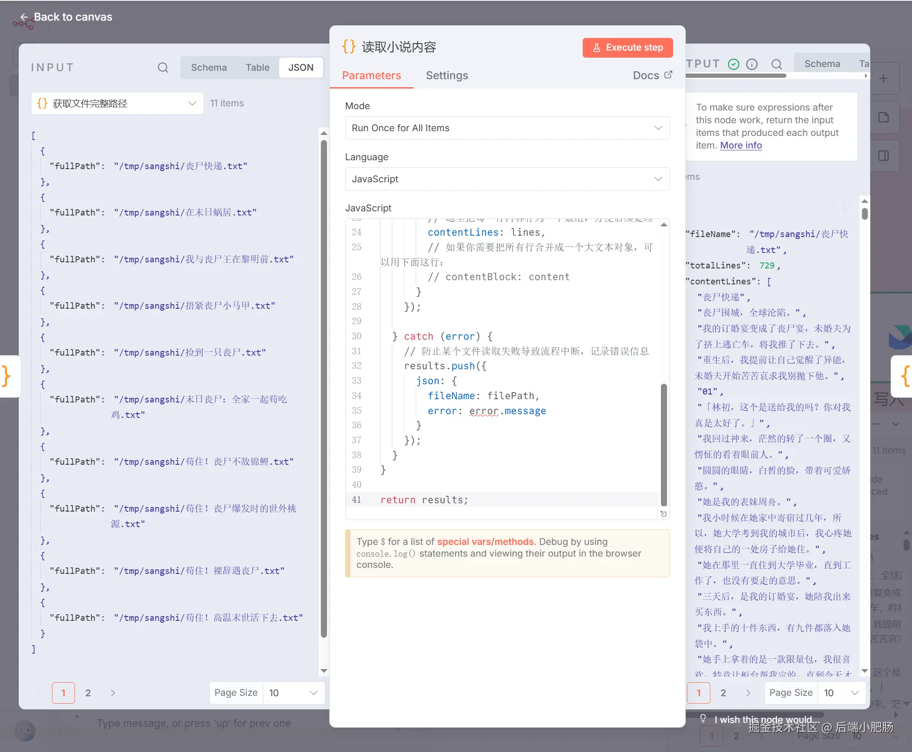Open the More info link
The image size is (912, 752).
[741, 145]
